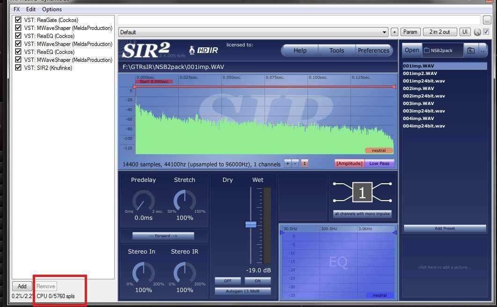Click the Forward direction selector

(163, 236)
